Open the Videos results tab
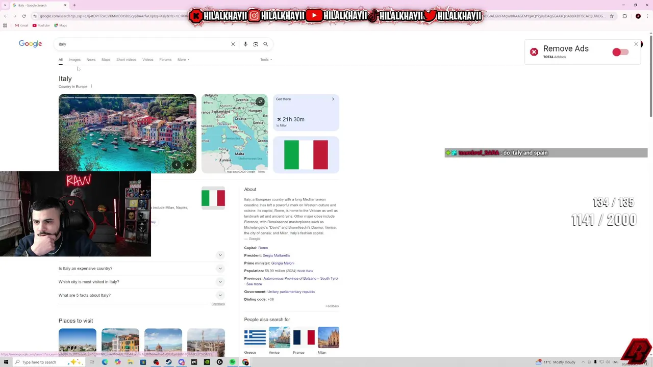This screenshot has height=367, width=653. (147, 60)
